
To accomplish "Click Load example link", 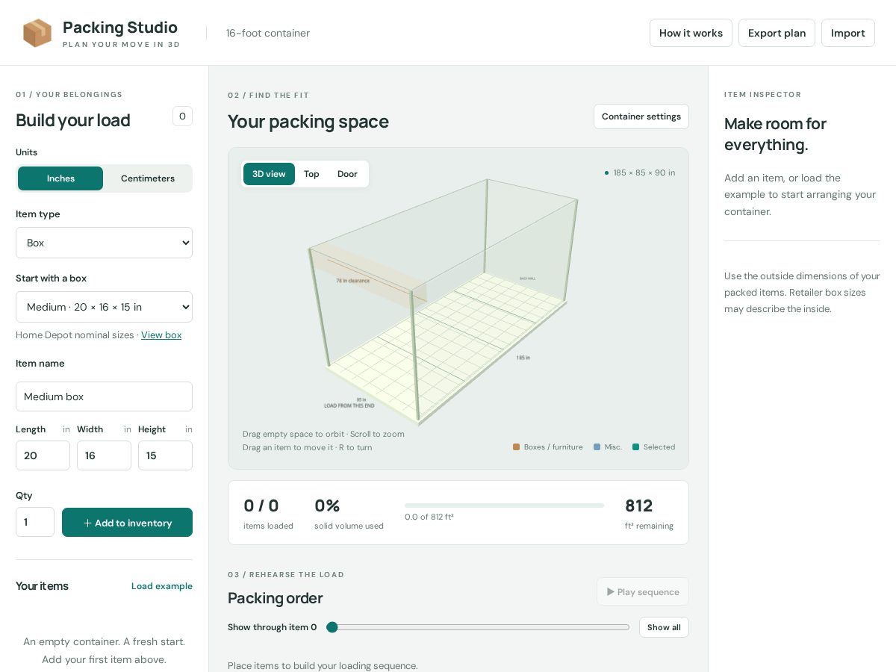I will 162,586.
